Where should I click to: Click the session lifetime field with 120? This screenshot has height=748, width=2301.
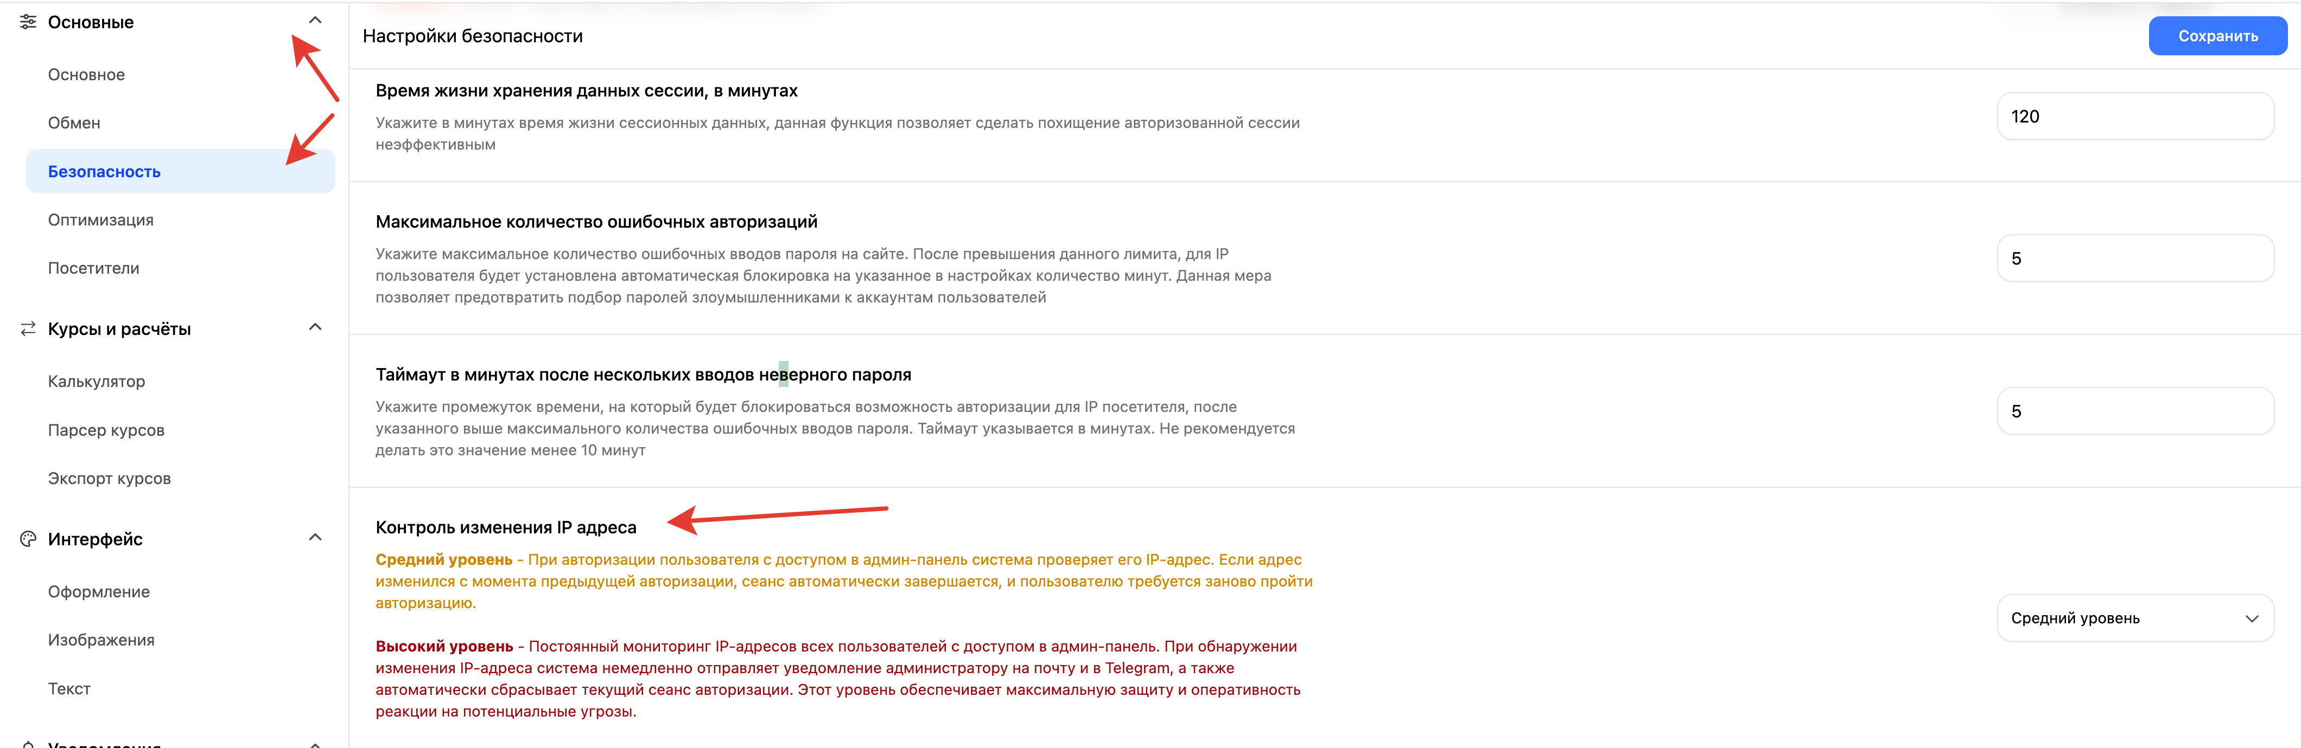2134,116
